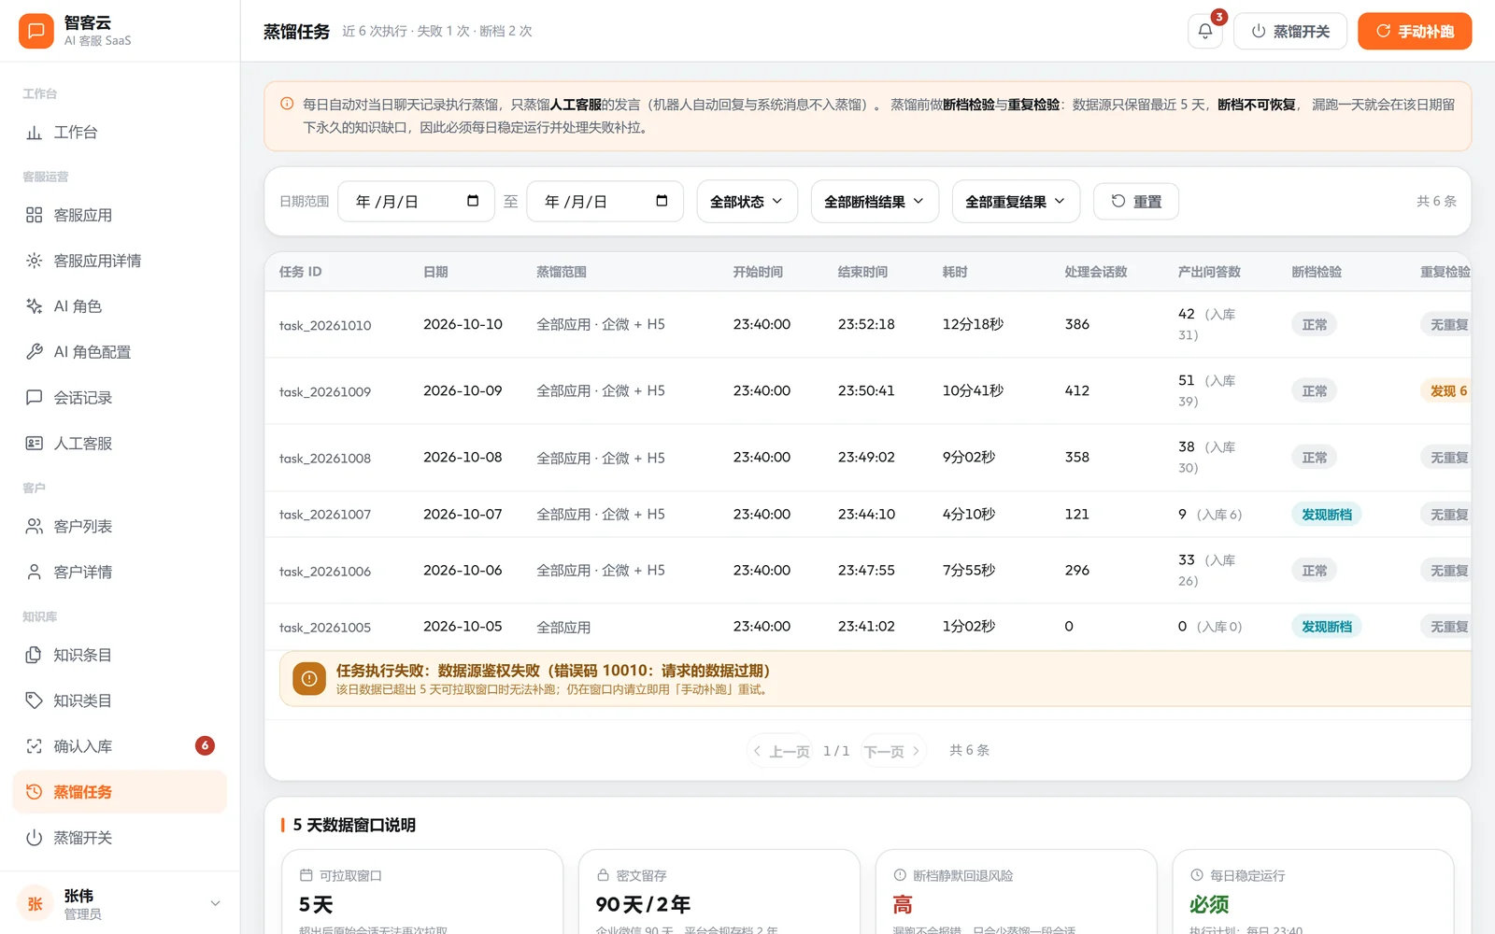This screenshot has width=1495, height=934.
Task: Click the 蒸馏任务 history icon
Action: pos(35,792)
